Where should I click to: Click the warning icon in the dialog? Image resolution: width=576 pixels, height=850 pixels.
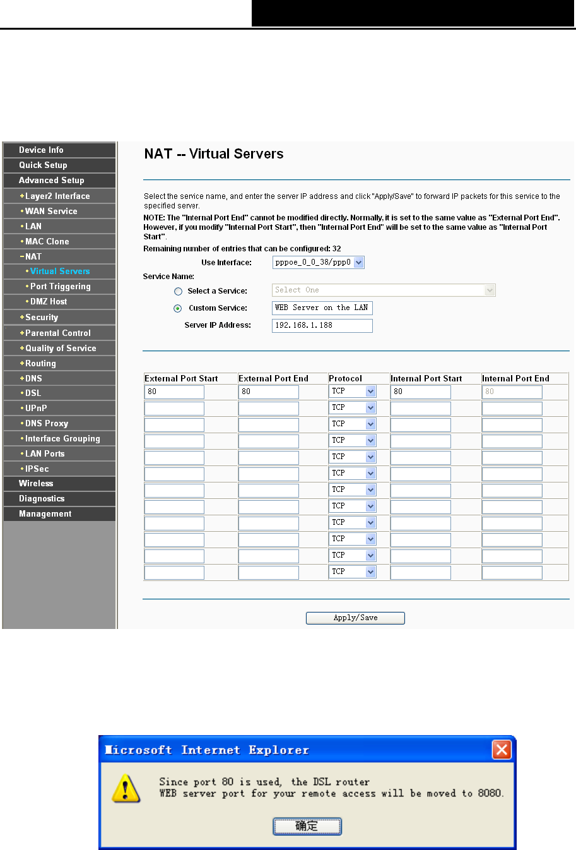126,788
